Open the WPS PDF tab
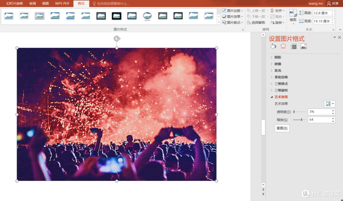 62,3
